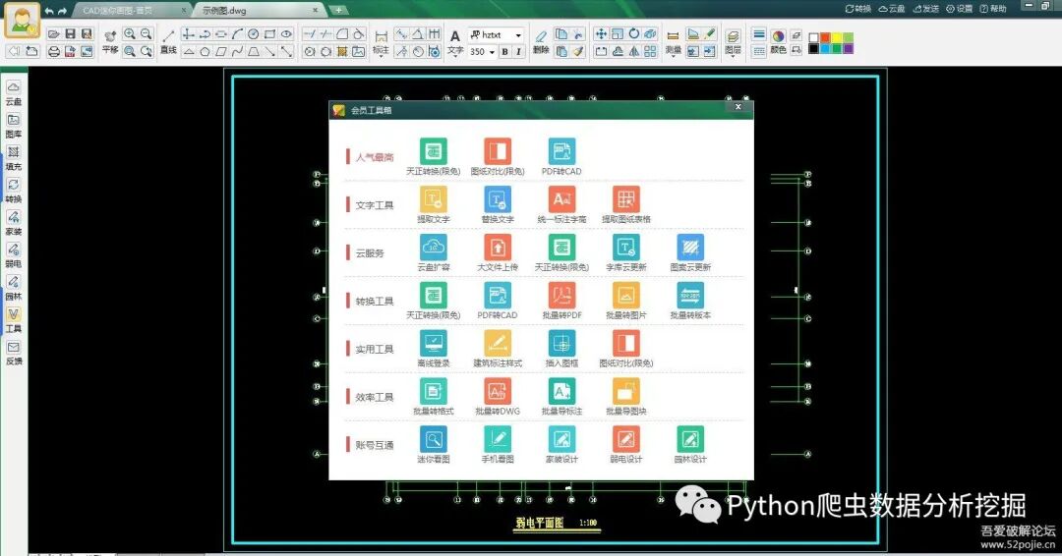Image resolution: width=1062 pixels, height=556 pixels.
Task: Launch 迷你看图 from 账号互通 row
Action: point(433,444)
